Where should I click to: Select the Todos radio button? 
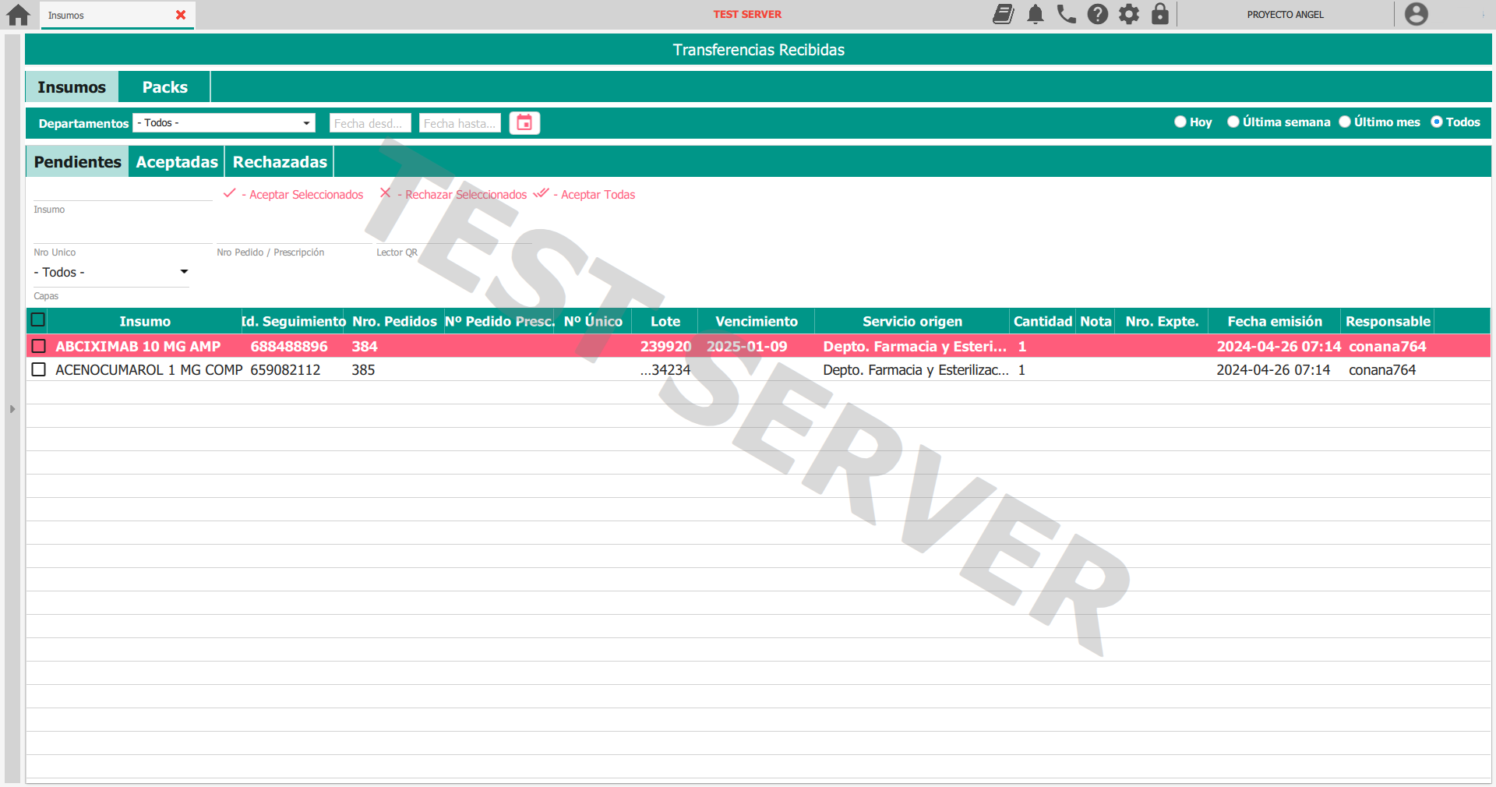point(1437,122)
